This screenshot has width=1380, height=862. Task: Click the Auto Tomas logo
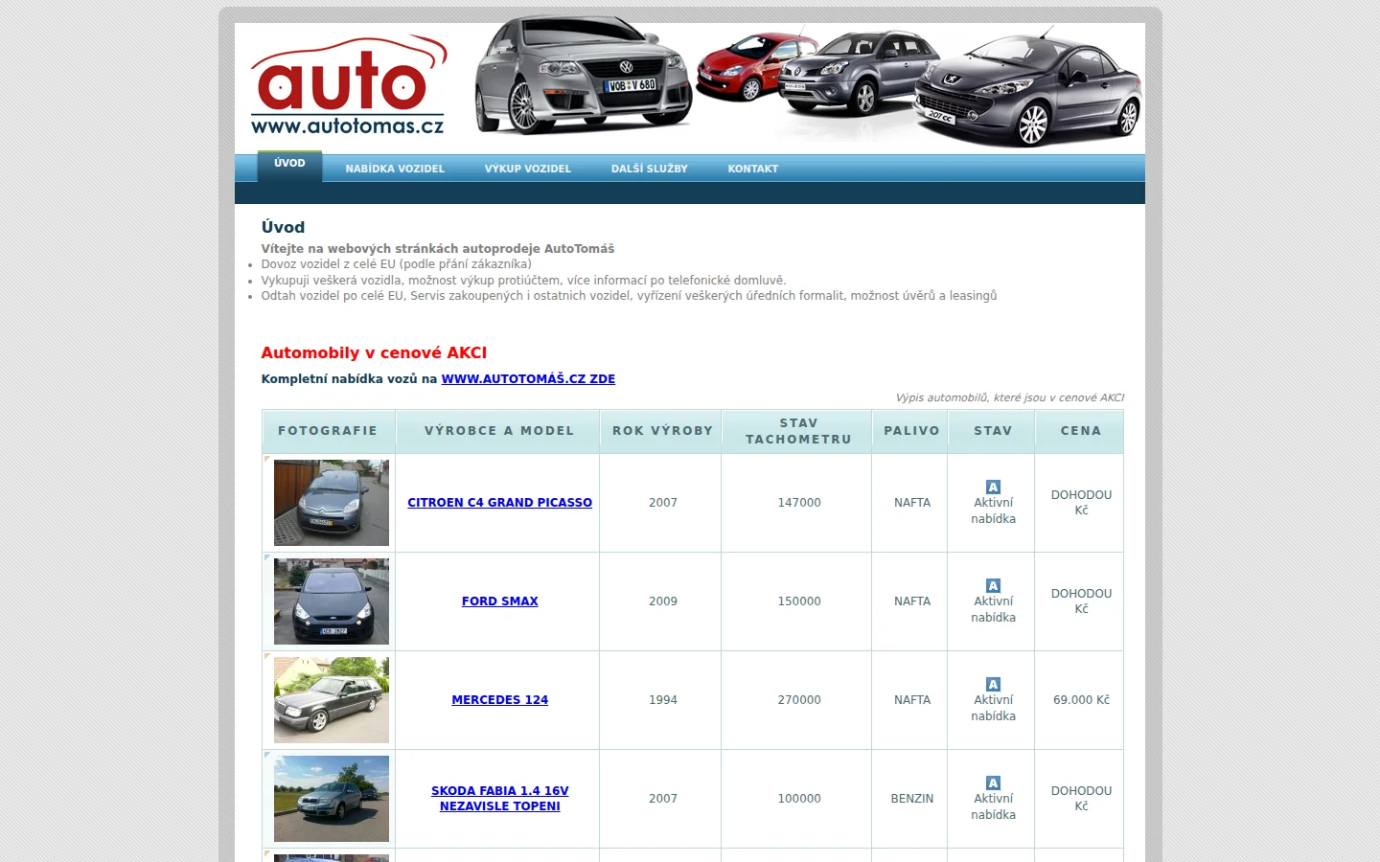tap(349, 86)
